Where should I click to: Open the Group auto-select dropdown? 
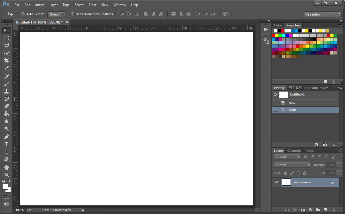tap(56, 14)
